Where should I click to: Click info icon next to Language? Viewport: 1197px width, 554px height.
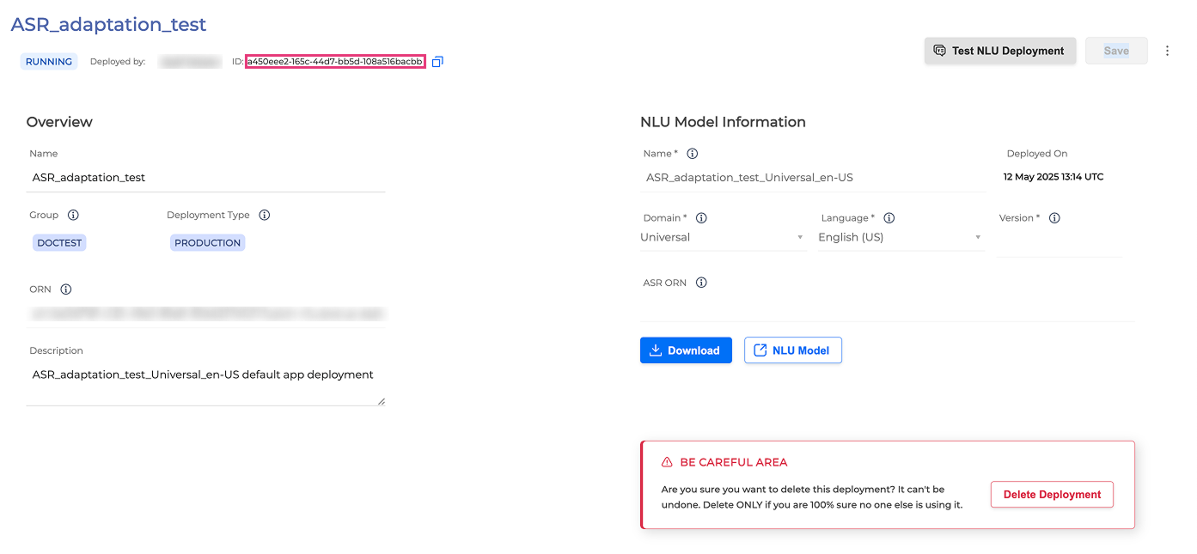pyautogui.click(x=889, y=218)
